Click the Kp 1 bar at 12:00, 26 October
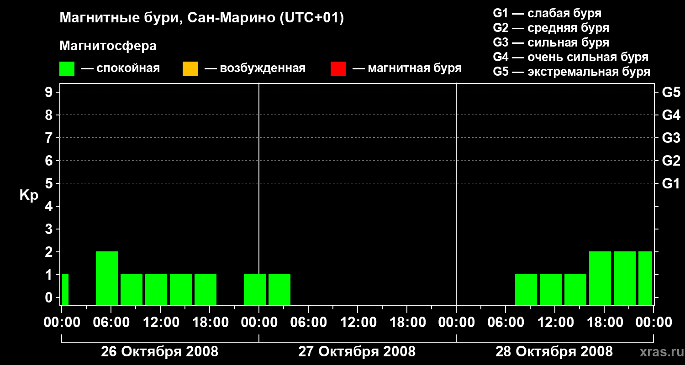This screenshot has width=685, height=365. (x=156, y=289)
